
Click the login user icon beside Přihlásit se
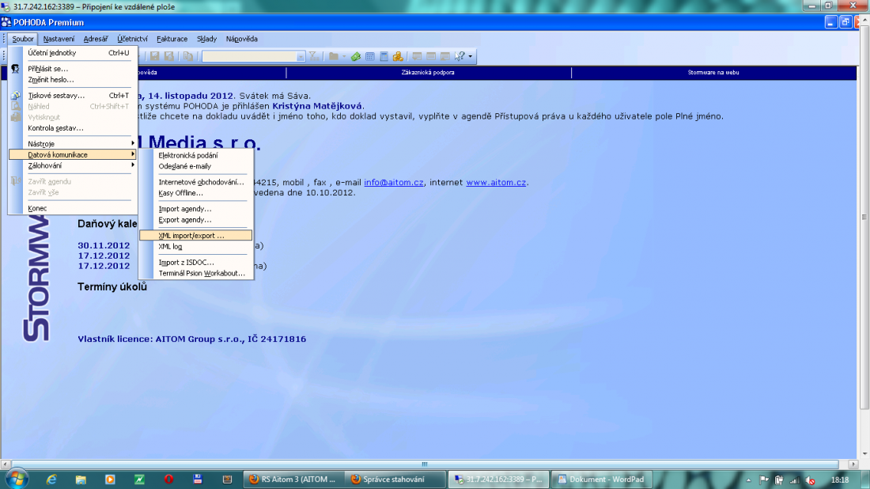(x=15, y=69)
